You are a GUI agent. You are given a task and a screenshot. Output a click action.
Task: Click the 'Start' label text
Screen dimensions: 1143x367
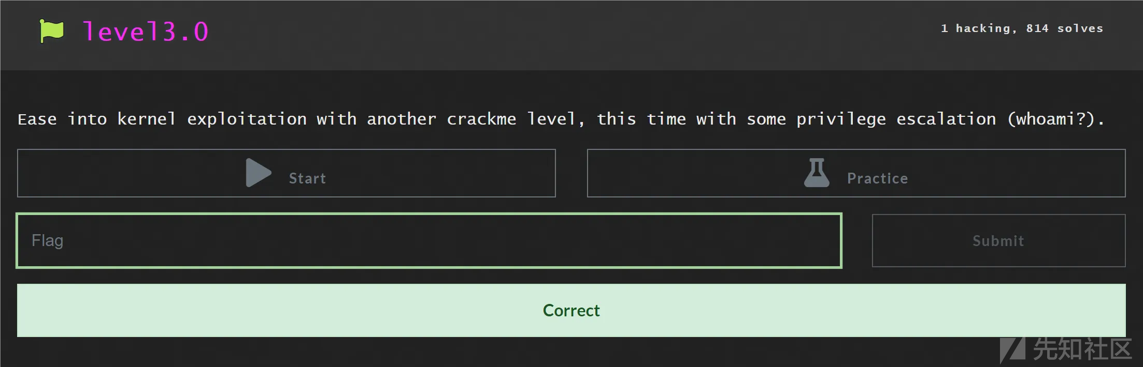click(x=307, y=178)
